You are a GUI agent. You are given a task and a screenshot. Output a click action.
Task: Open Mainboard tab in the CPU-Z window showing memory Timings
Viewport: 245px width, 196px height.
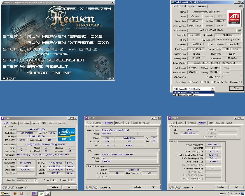[x=192, y=123]
